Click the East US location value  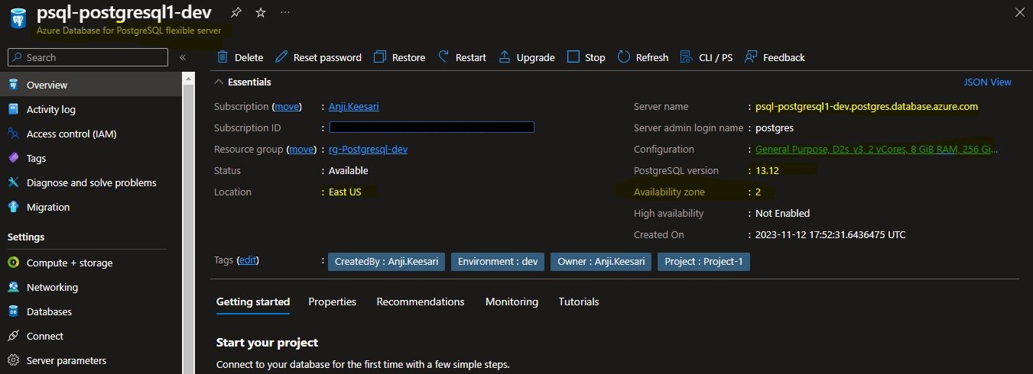pyautogui.click(x=345, y=192)
